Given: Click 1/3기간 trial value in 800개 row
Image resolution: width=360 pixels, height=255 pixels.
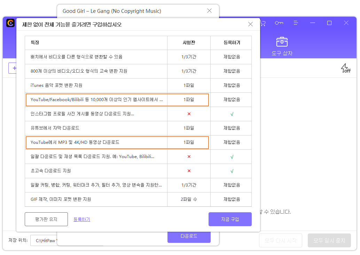Looking at the screenshot, I should 189,71.
